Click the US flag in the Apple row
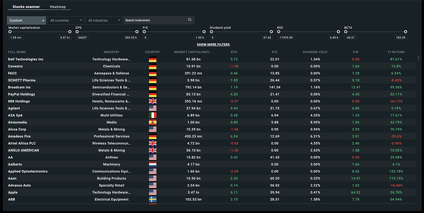 tap(153, 193)
